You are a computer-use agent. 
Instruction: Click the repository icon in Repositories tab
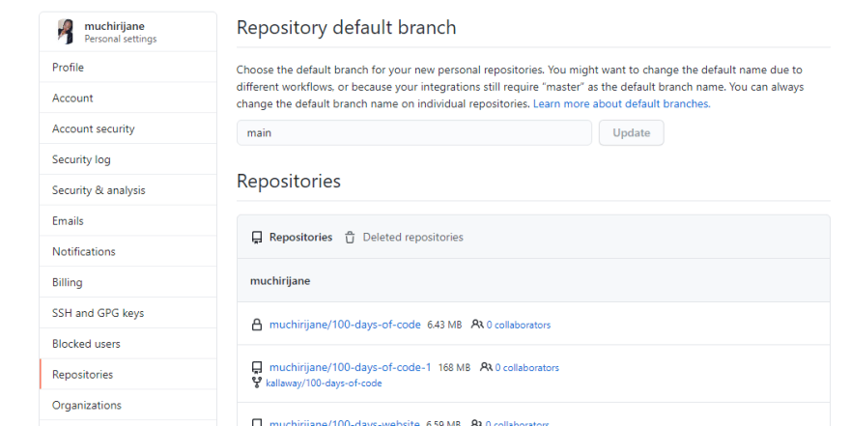(x=257, y=238)
